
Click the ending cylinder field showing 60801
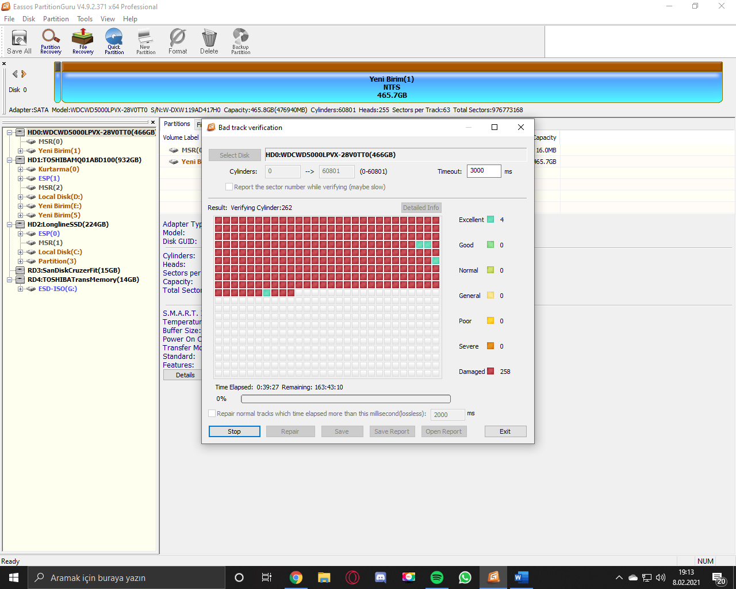[x=337, y=171]
